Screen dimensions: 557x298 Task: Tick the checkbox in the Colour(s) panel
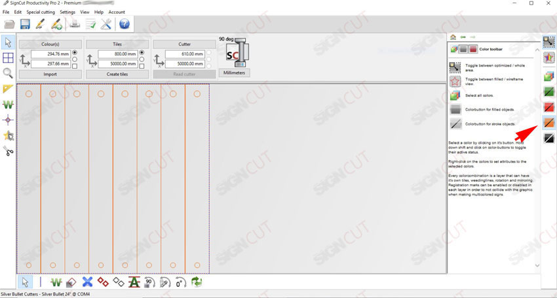[75, 66]
